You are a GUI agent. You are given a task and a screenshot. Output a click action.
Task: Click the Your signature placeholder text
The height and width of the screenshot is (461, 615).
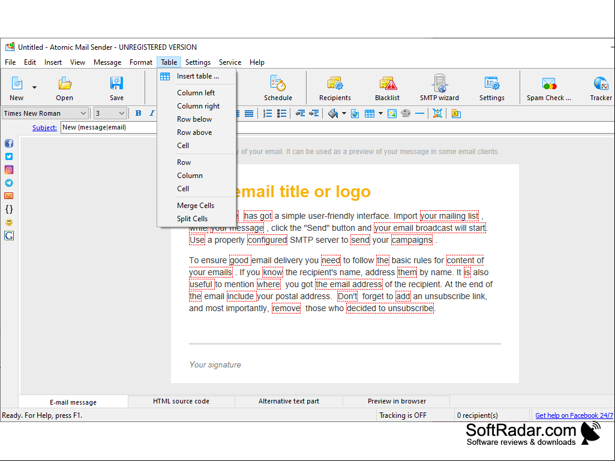215,365
